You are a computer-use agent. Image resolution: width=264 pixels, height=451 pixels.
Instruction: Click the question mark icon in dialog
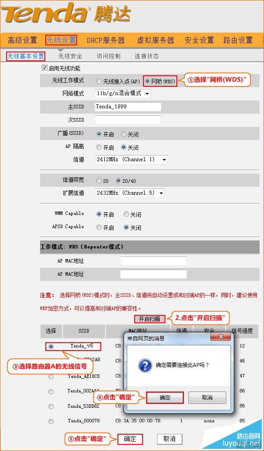pos(145,365)
